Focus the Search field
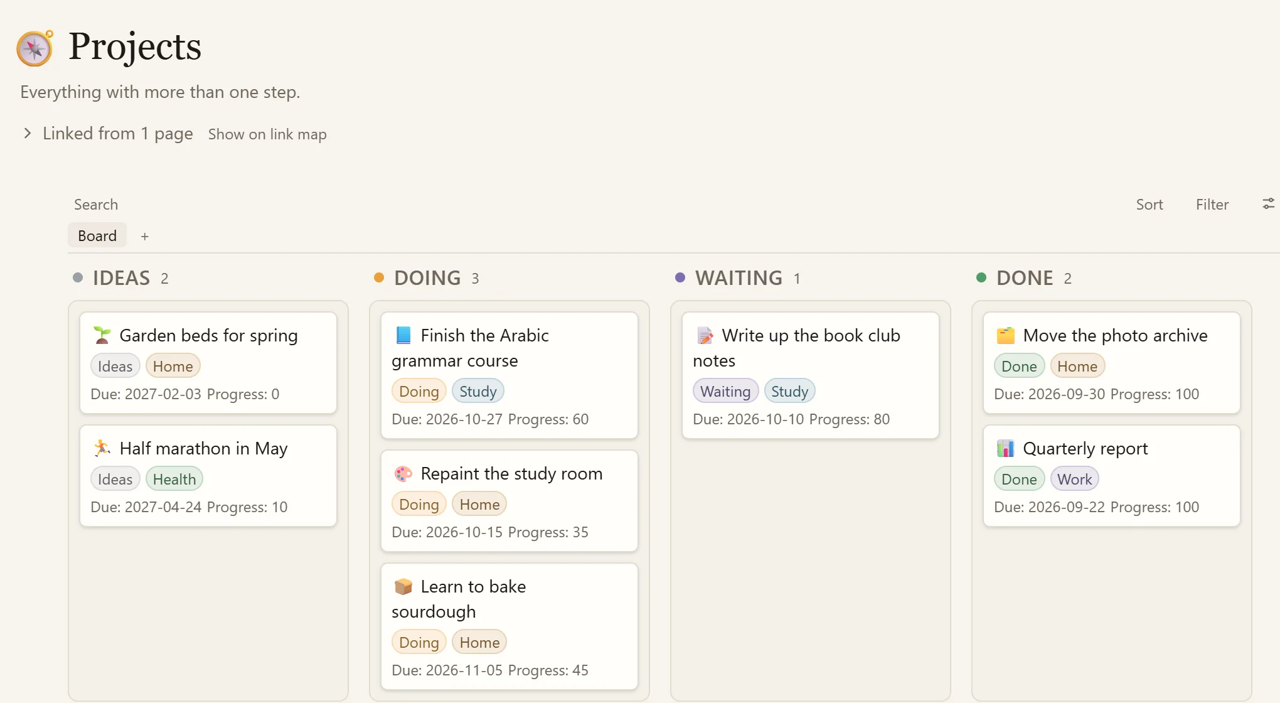1280x703 pixels. pos(96,204)
